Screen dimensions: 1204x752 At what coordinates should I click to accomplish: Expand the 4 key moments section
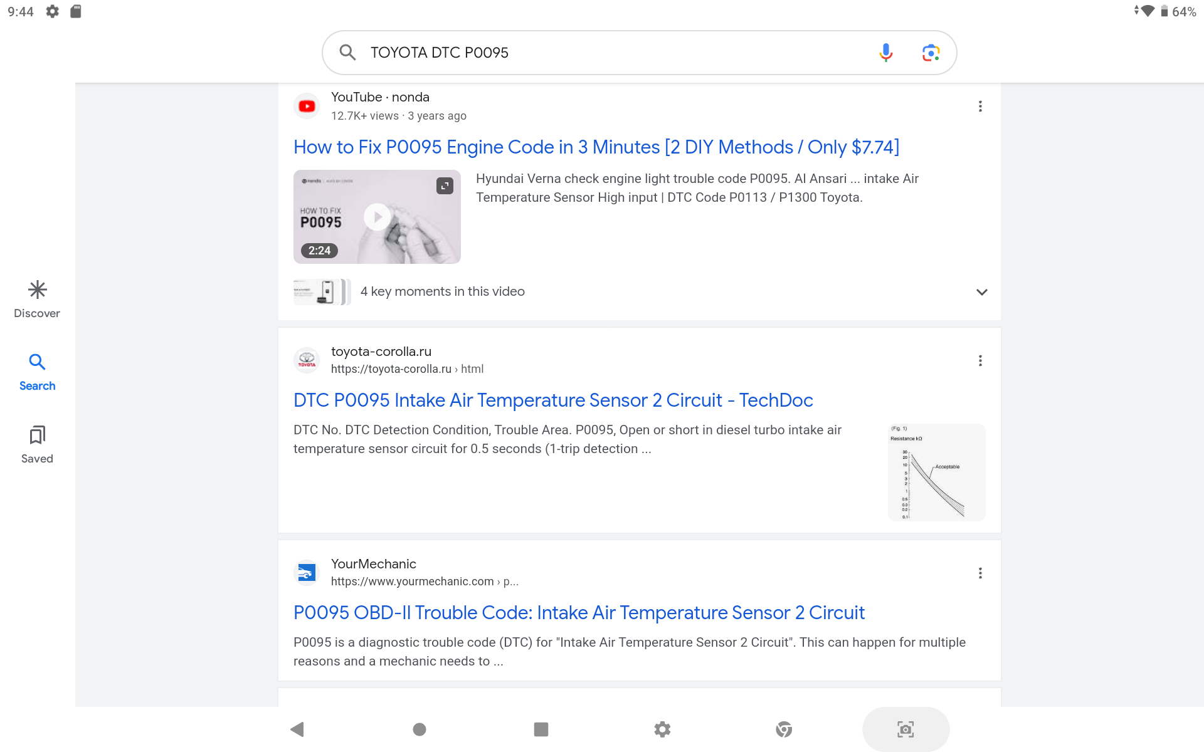(981, 292)
